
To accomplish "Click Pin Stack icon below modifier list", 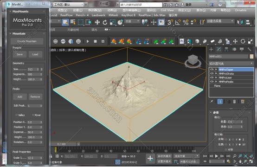I will pyautogui.click(x=212, y=102).
